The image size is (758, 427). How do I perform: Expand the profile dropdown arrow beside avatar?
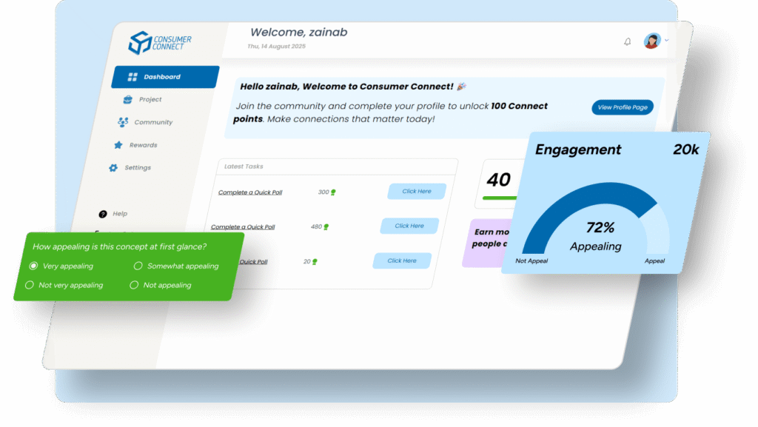click(667, 41)
